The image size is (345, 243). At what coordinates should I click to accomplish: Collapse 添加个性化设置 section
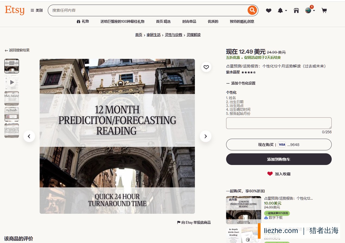click(241, 83)
